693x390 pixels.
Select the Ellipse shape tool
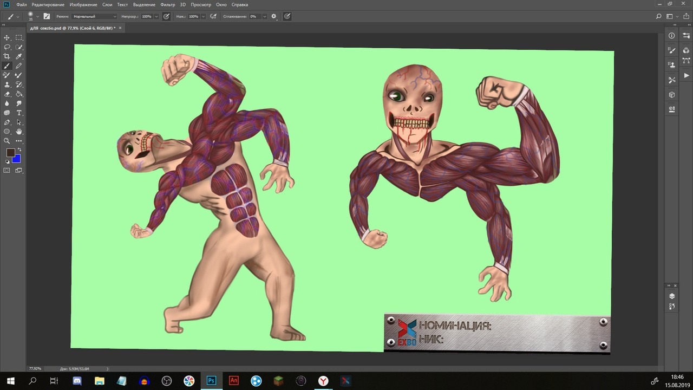[x=7, y=132]
